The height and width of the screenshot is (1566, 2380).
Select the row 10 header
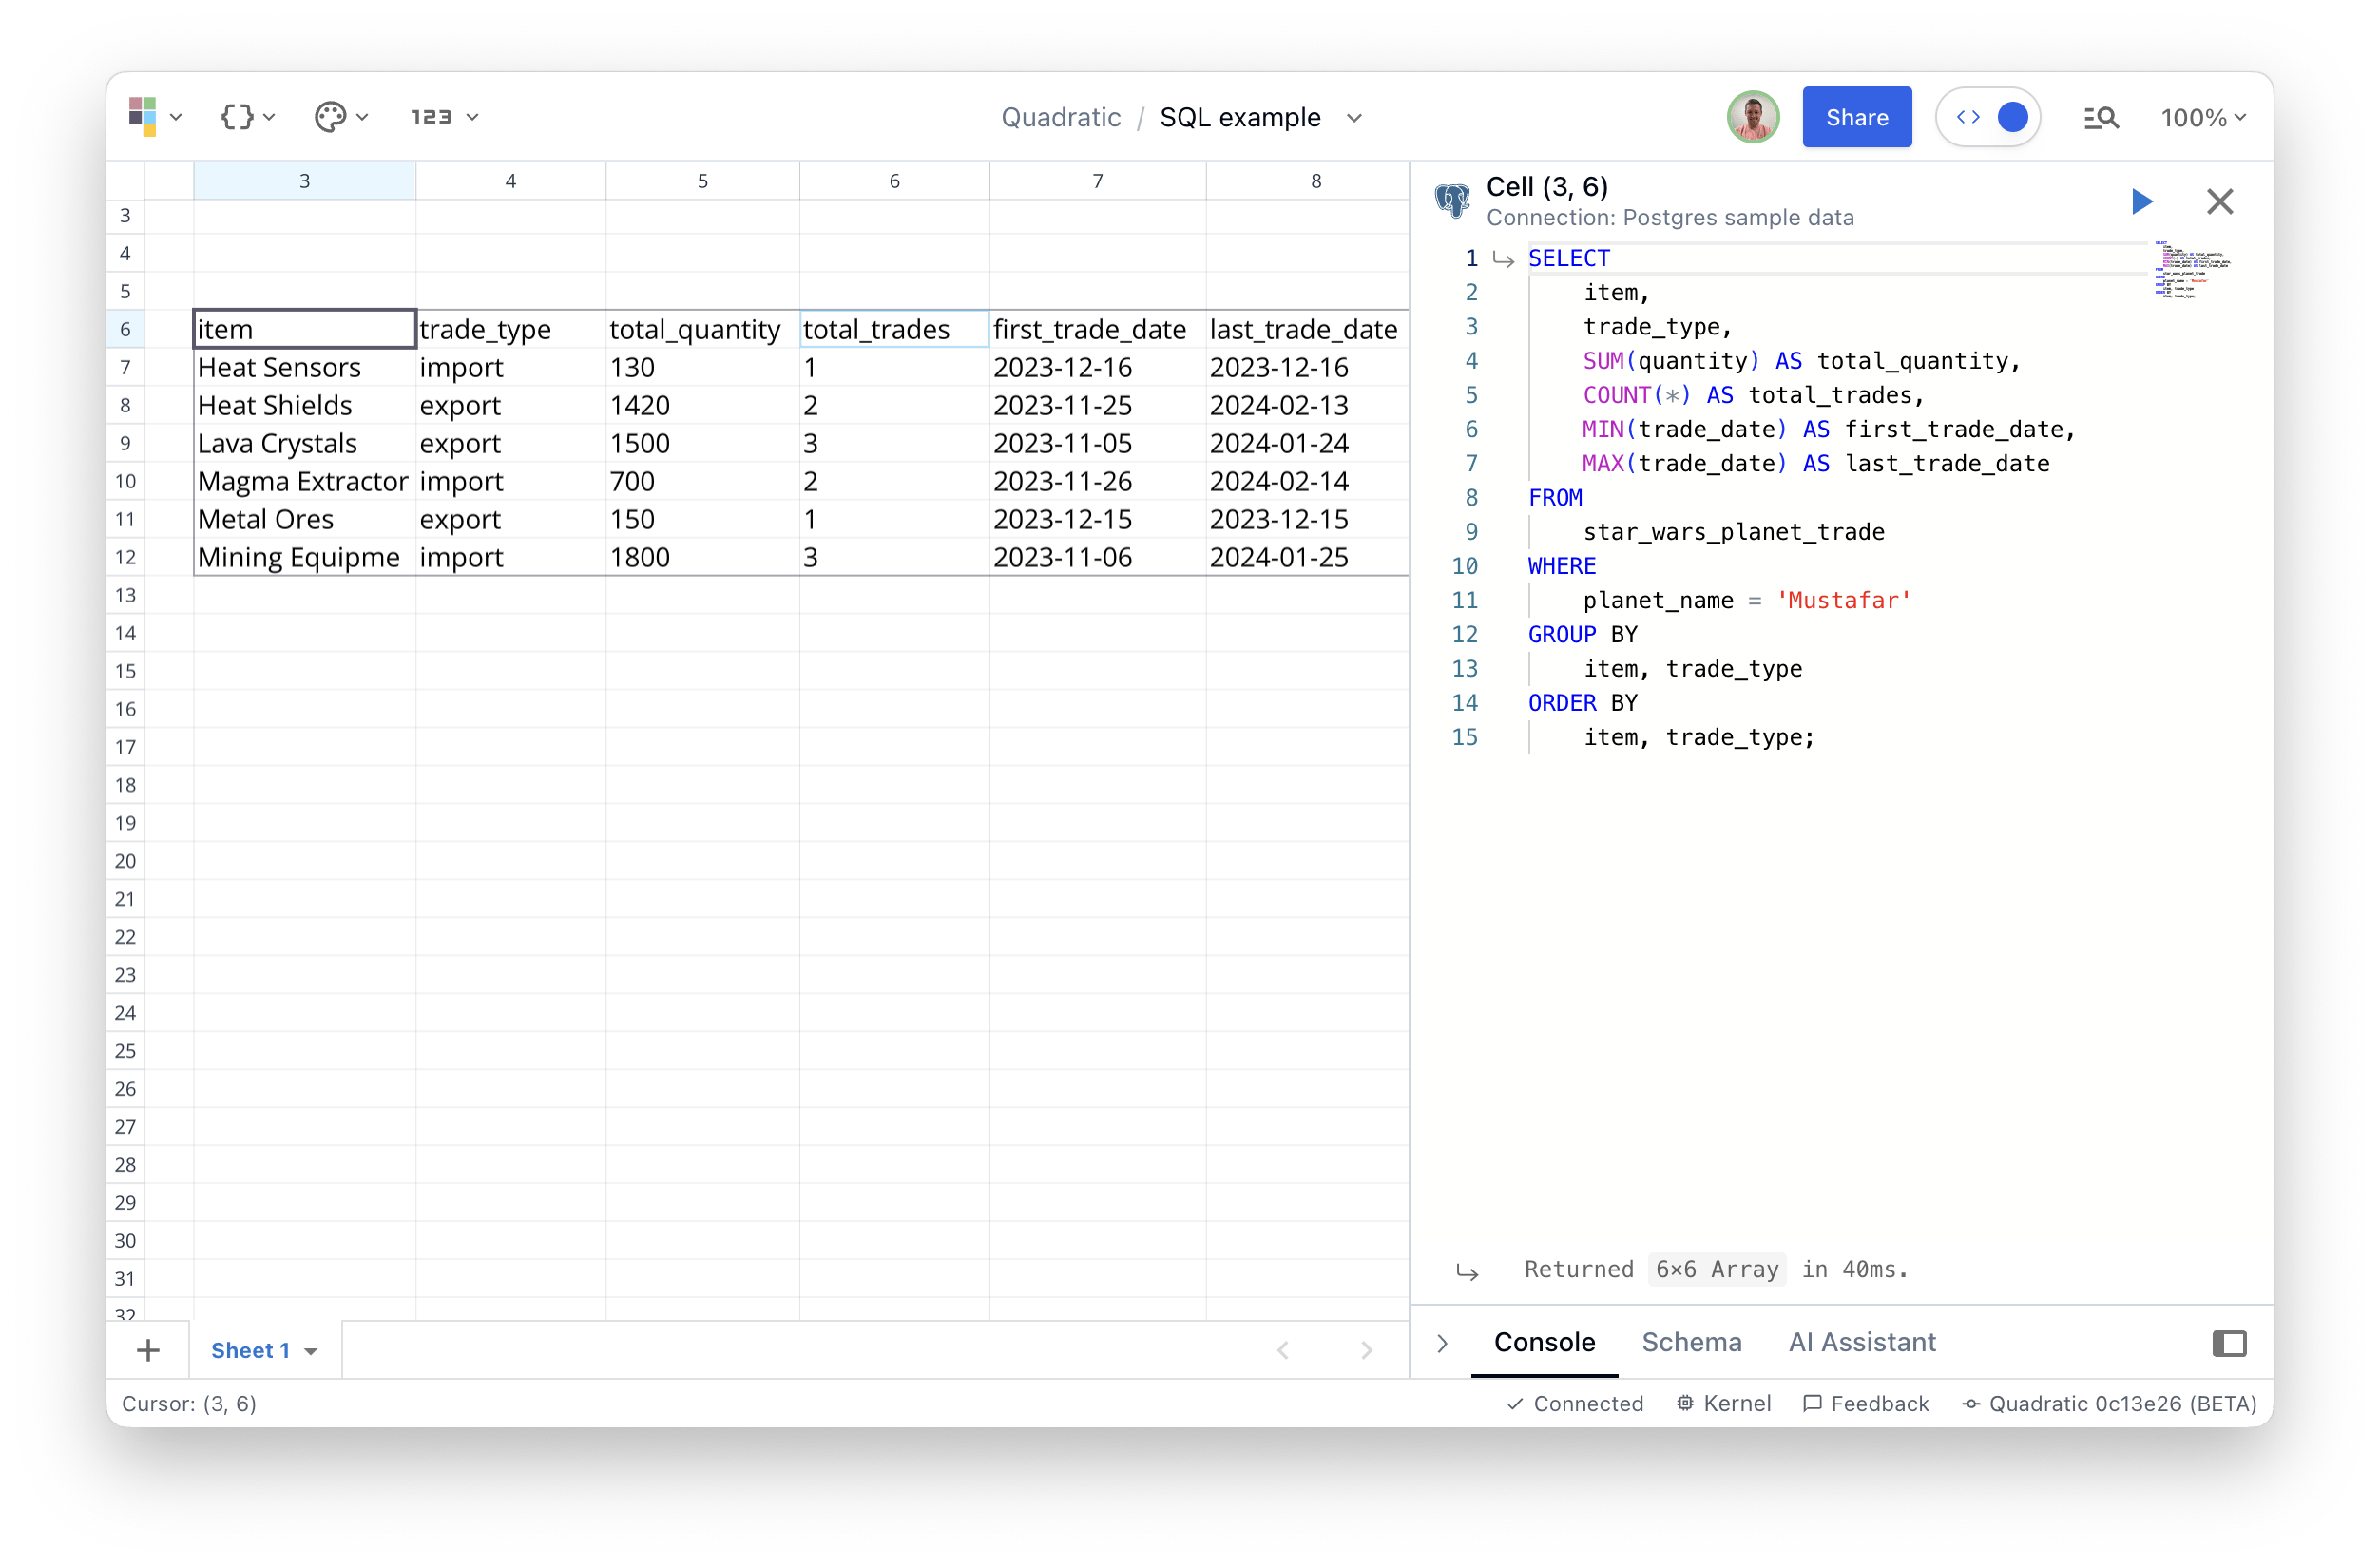tap(125, 481)
